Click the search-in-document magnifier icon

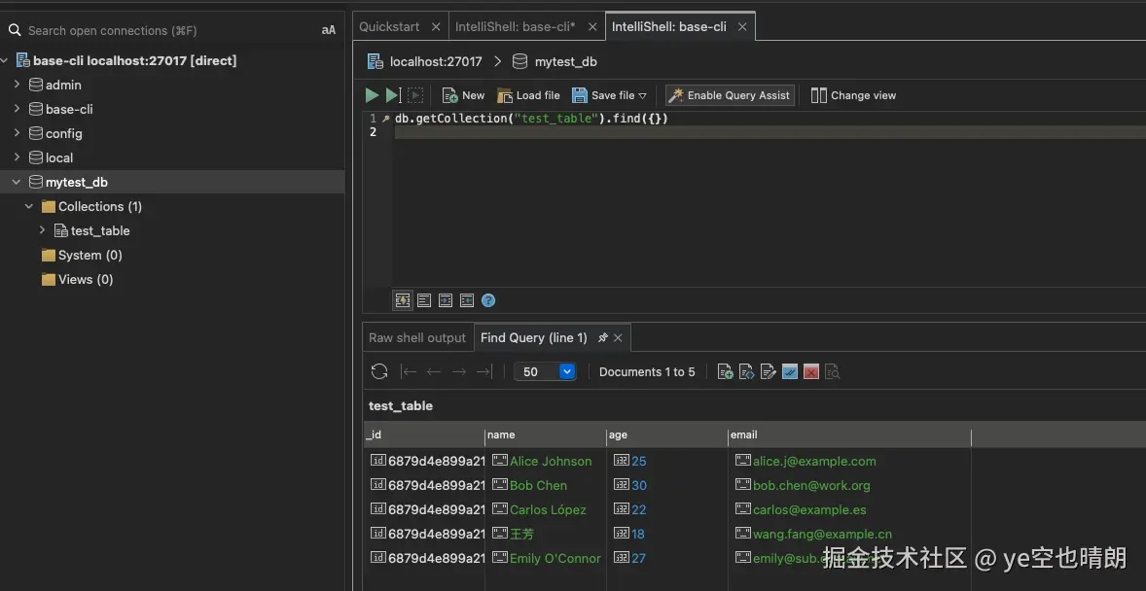pyautogui.click(x=833, y=372)
